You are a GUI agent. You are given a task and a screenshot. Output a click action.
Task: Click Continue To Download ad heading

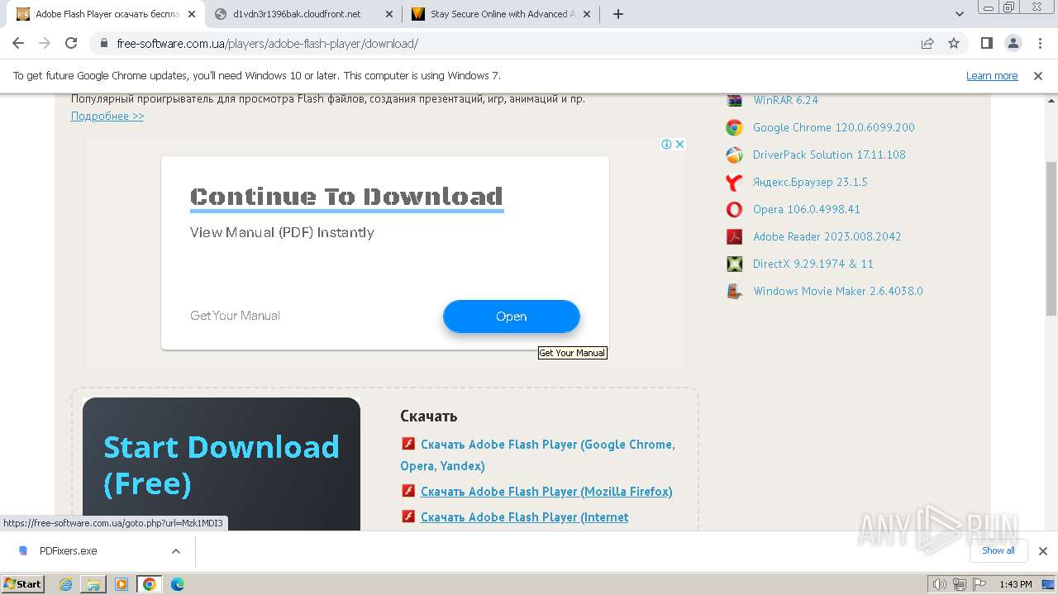click(346, 197)
